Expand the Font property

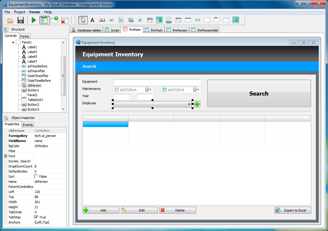(5, 156)
